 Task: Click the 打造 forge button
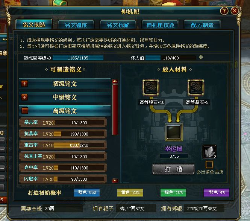pyautogui.click(x=173, y=169)
